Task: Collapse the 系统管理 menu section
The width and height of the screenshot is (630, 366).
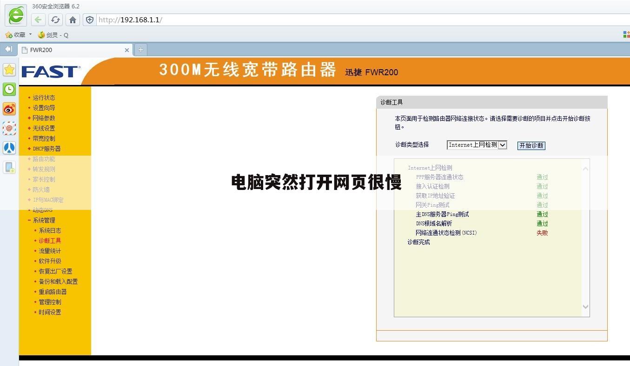Action: [x=44, y=220]
